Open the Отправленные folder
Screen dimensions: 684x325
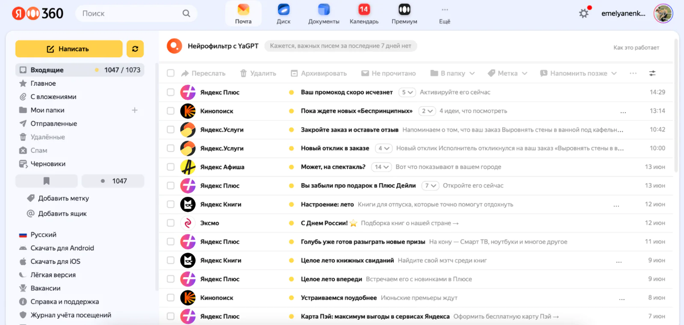[x=53, y=123]
